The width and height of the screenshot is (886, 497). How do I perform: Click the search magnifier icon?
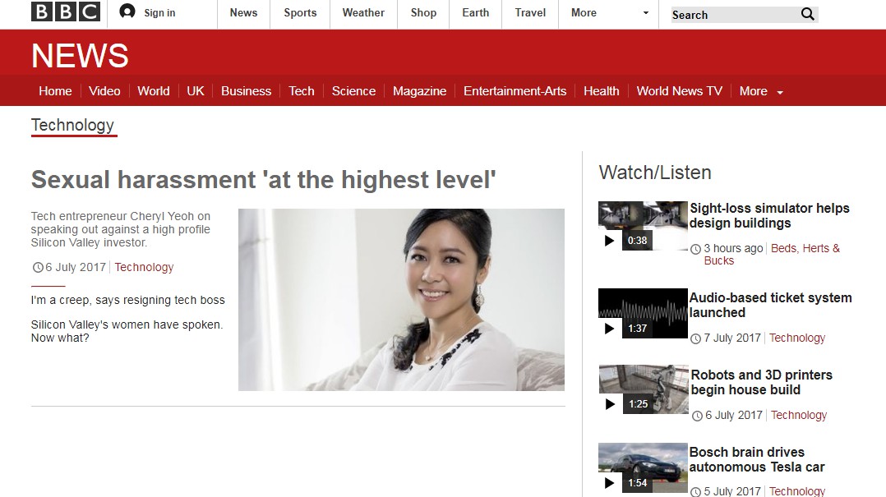pos(807,14)
